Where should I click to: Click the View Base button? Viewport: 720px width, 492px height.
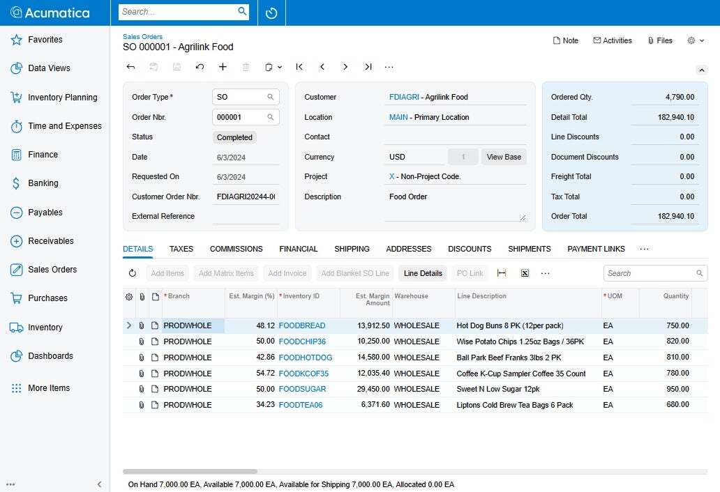504,157
